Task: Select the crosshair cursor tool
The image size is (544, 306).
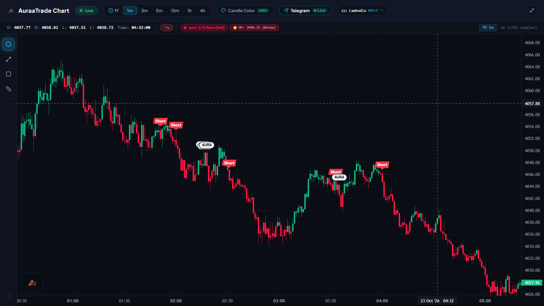Action: coord(8,44)
